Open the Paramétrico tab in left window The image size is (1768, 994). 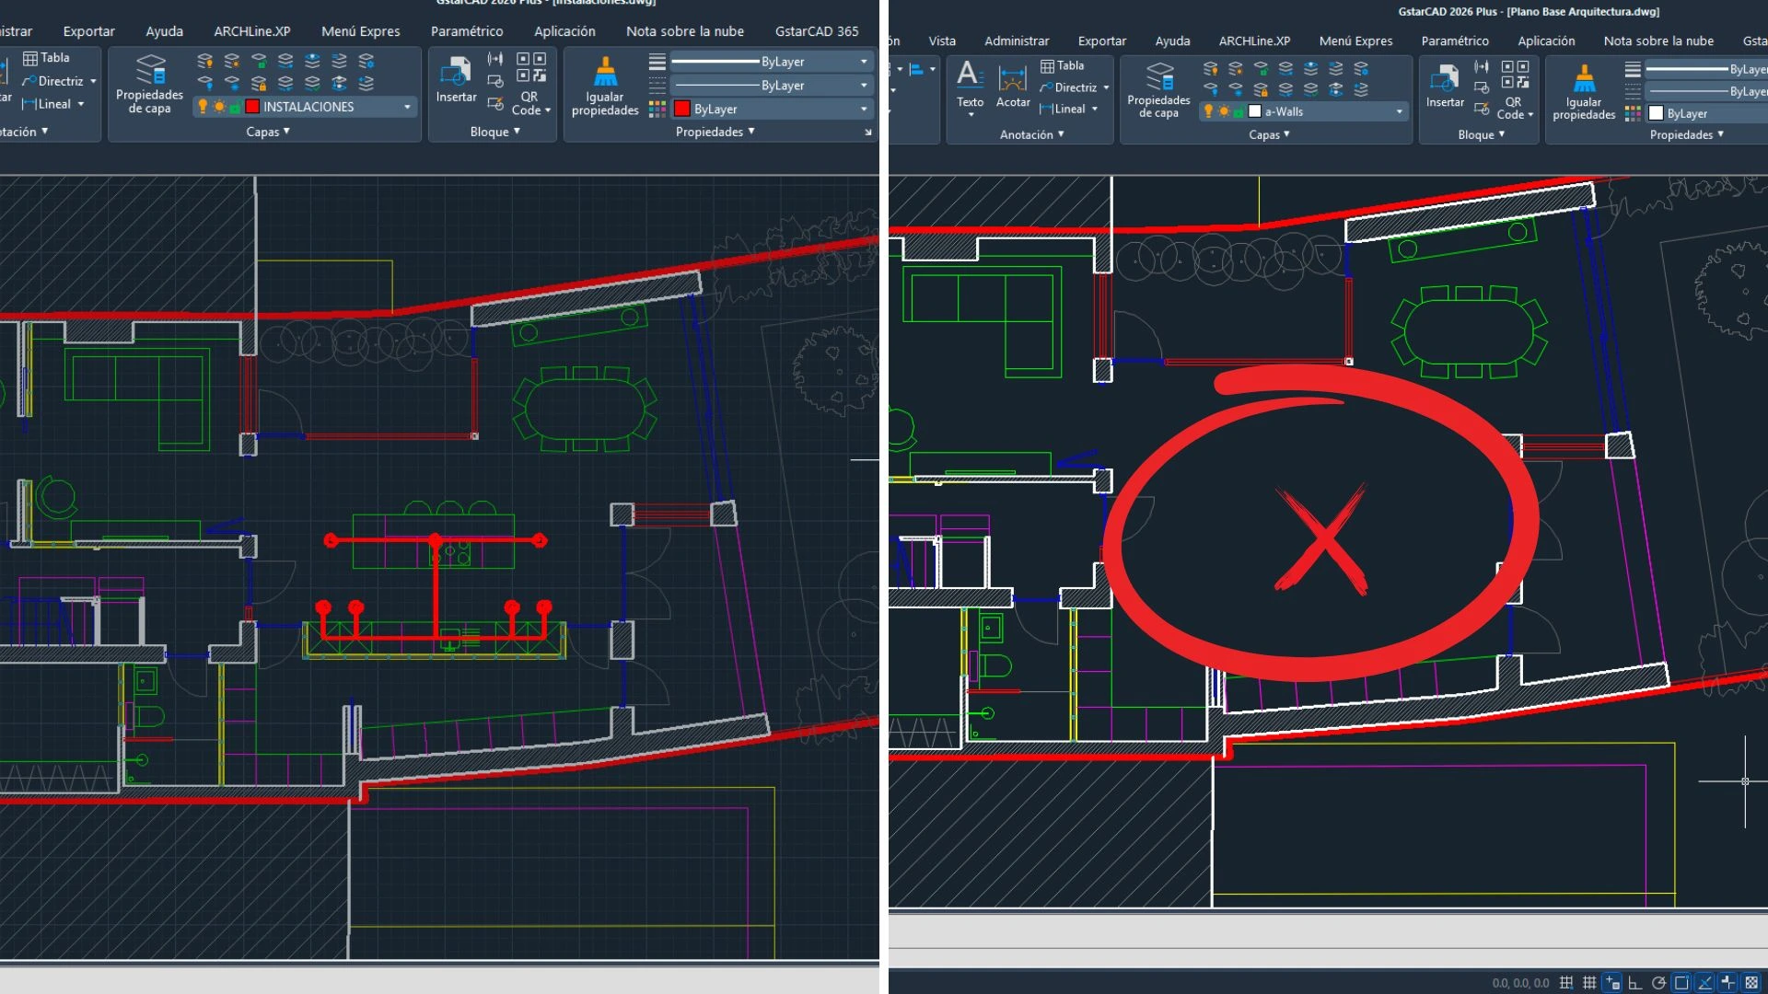(467, 31)
